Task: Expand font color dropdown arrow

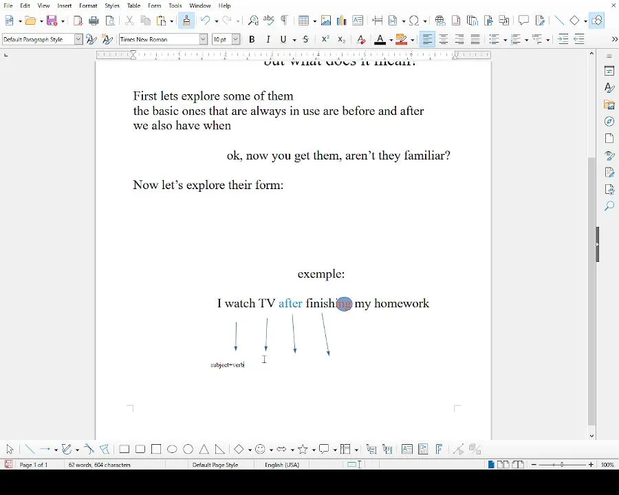Action: click(391, 40)
